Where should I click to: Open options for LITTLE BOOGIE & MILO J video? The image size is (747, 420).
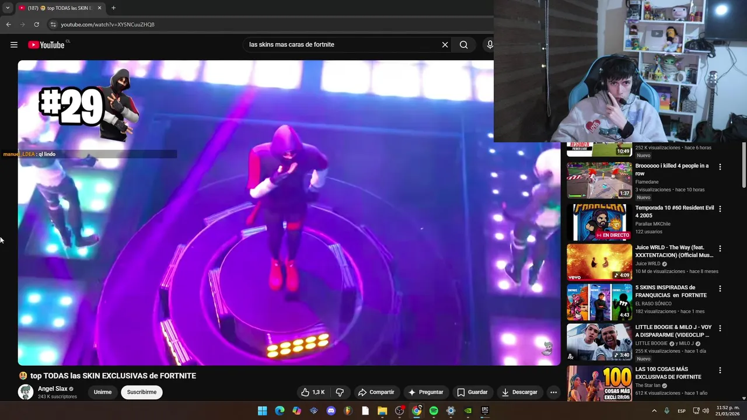pyautogui.click(x=720, y=328)
